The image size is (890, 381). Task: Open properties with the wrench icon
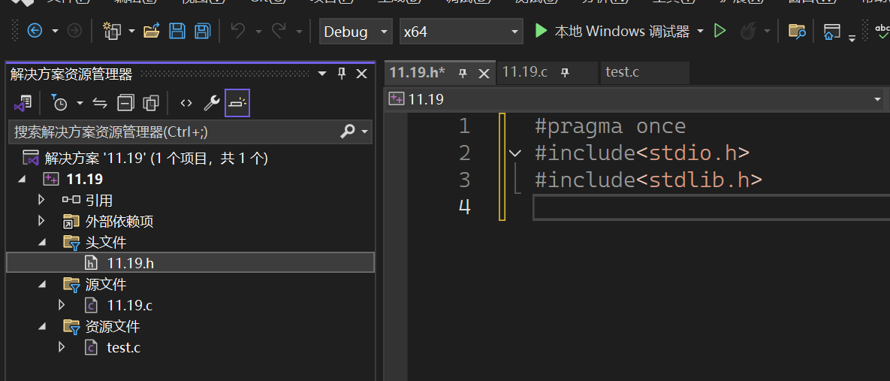(x=211, y=103)
